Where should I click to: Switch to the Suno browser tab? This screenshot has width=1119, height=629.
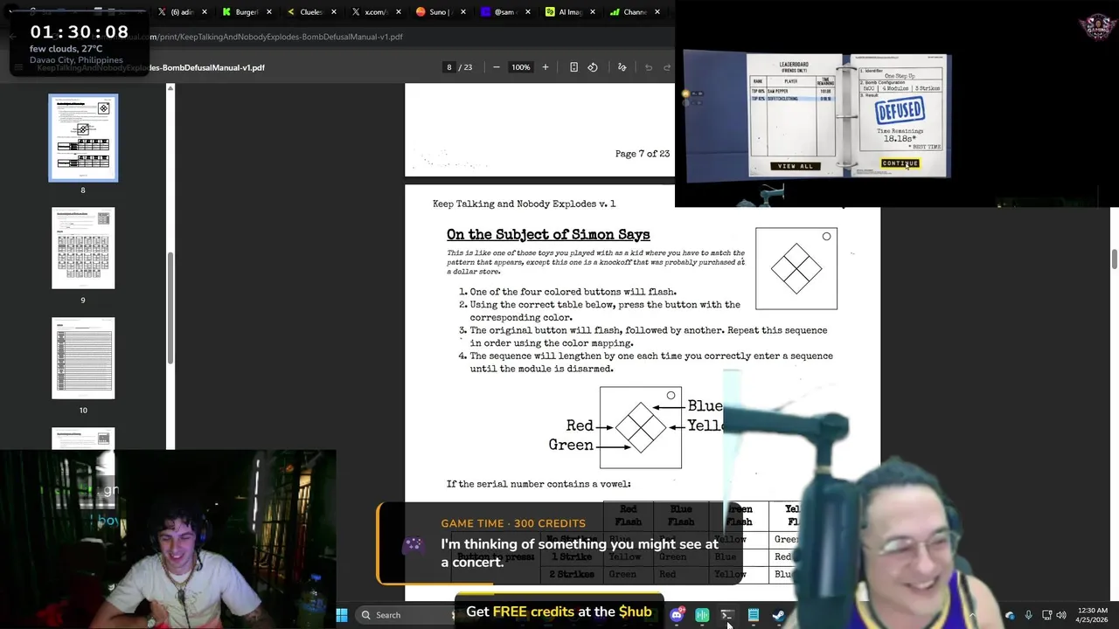441,12
